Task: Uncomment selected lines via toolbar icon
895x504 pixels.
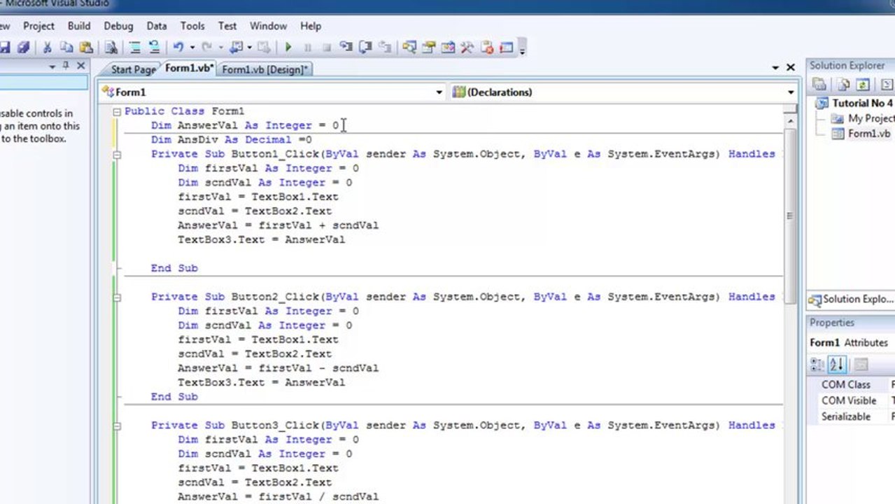Action: pos(154,48)
